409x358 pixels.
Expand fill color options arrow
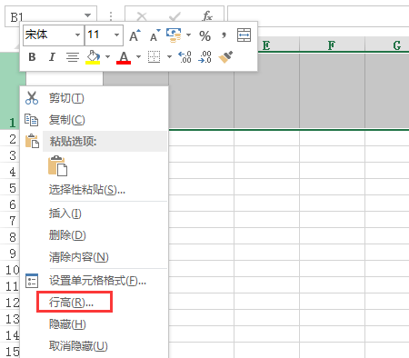click(107, 57)
